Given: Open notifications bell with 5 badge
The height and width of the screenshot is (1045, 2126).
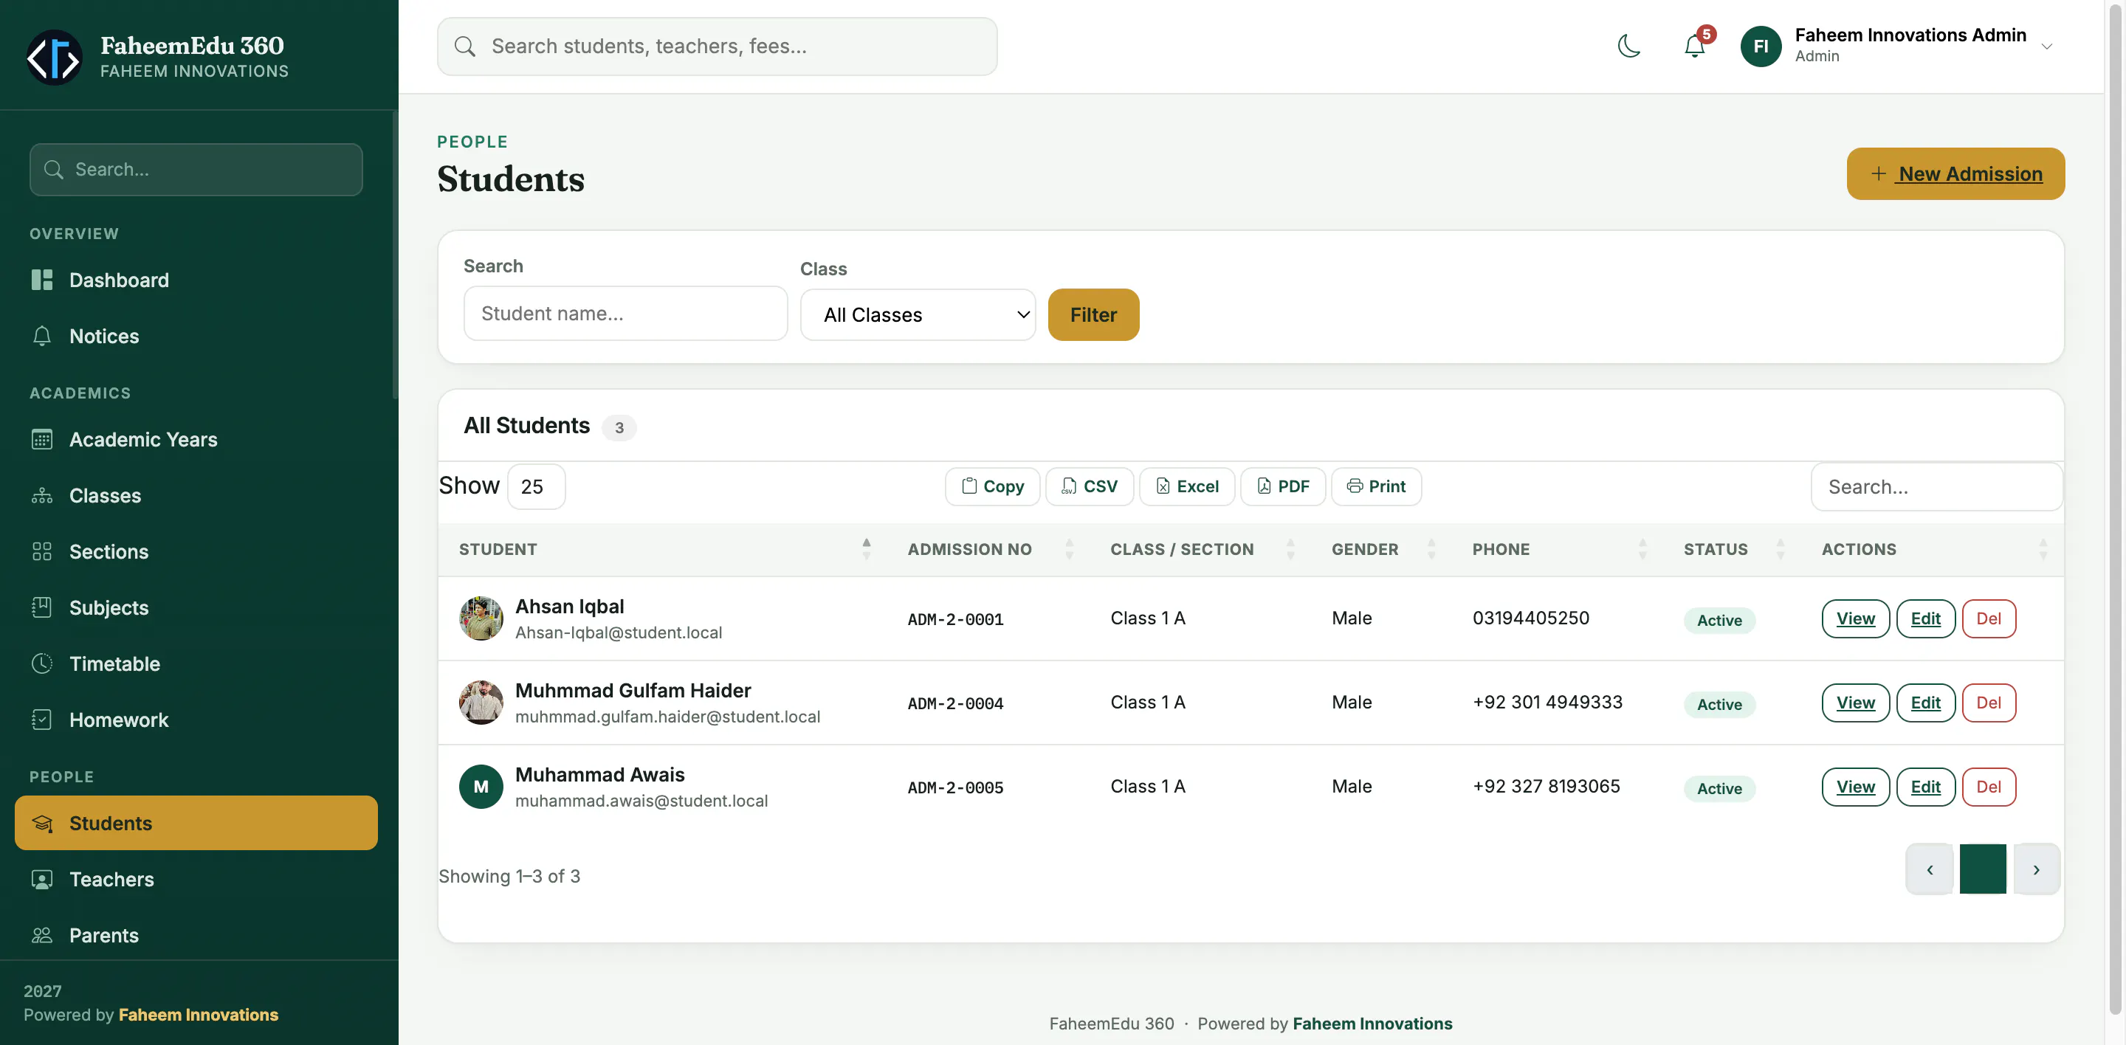Looking at the screenshot, I should [1695, 46].
